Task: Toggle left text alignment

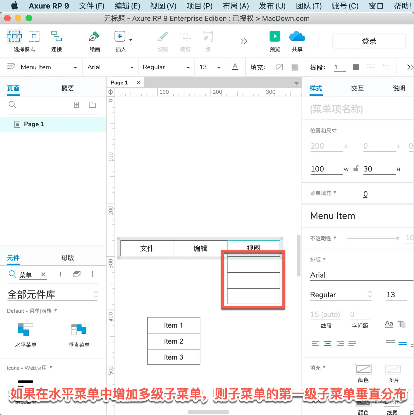Action: click(x=315, y=344)
